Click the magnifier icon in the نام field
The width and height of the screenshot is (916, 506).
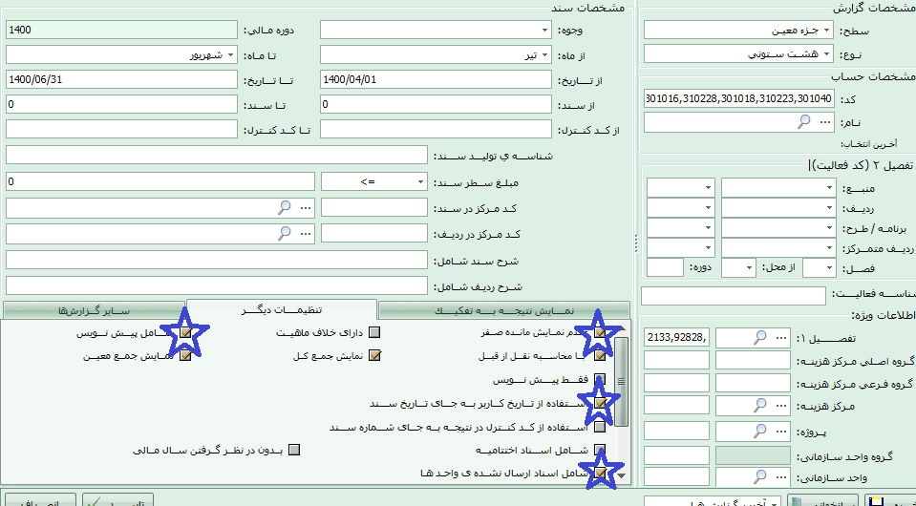click(804, 122)
